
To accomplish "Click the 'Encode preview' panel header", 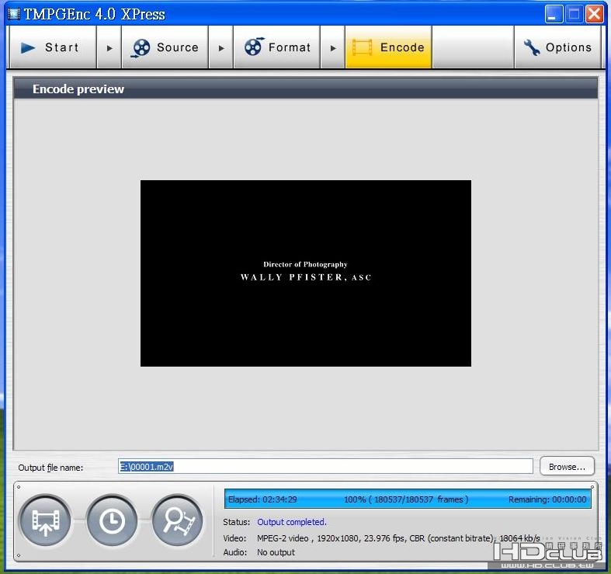I will 306,89.
